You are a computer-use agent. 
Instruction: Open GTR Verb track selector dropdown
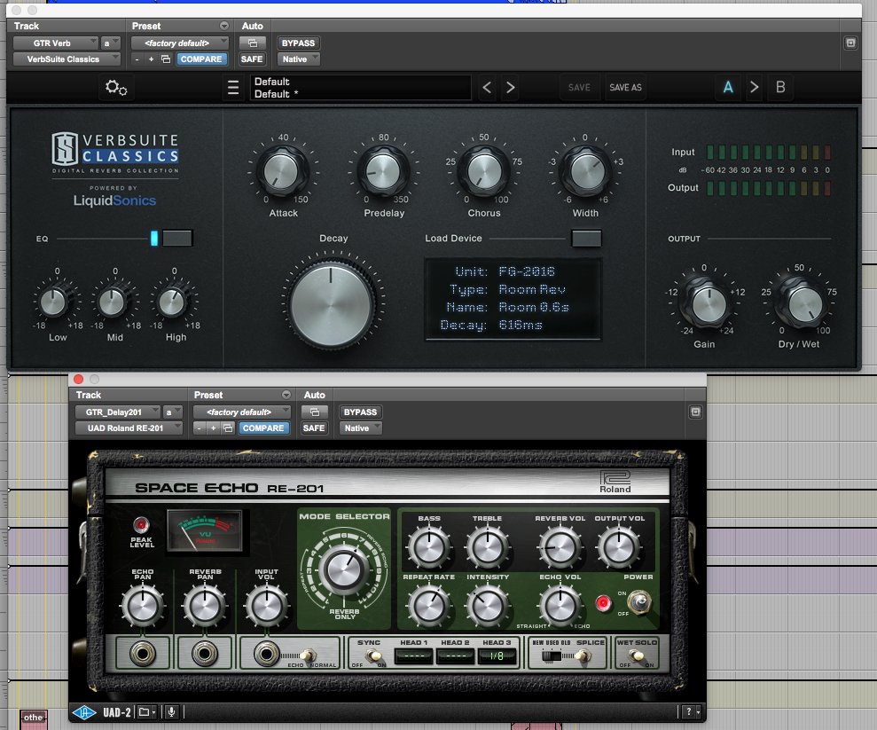[x=56, y=43]
